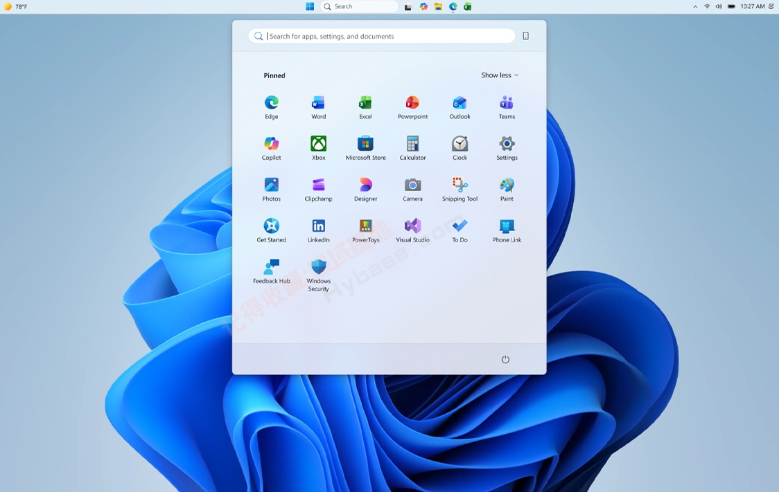Switch to Edge on the taskbar
Image resolution: width=779 pixels, height=492 pixels.
tap(453, 6)
